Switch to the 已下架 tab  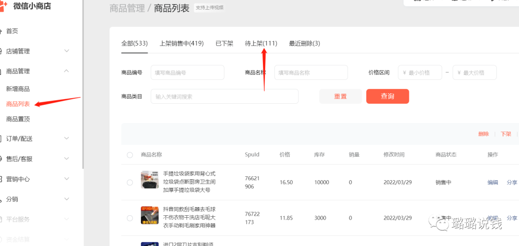click(224, 43)
